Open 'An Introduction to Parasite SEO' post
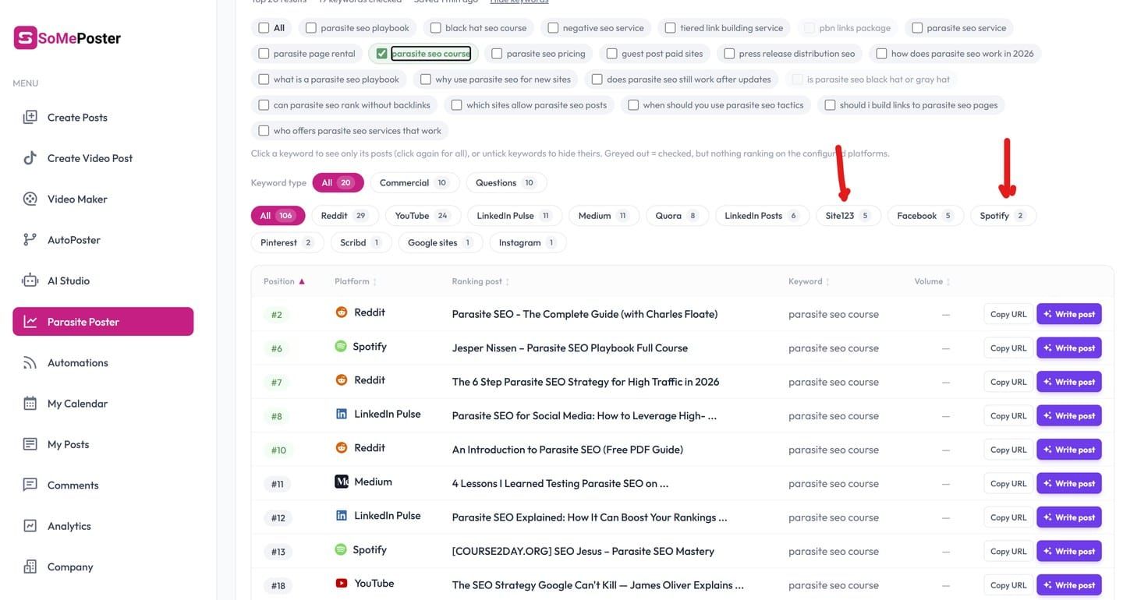Viewport: 1123px width, 600px height. pos(567,450)
